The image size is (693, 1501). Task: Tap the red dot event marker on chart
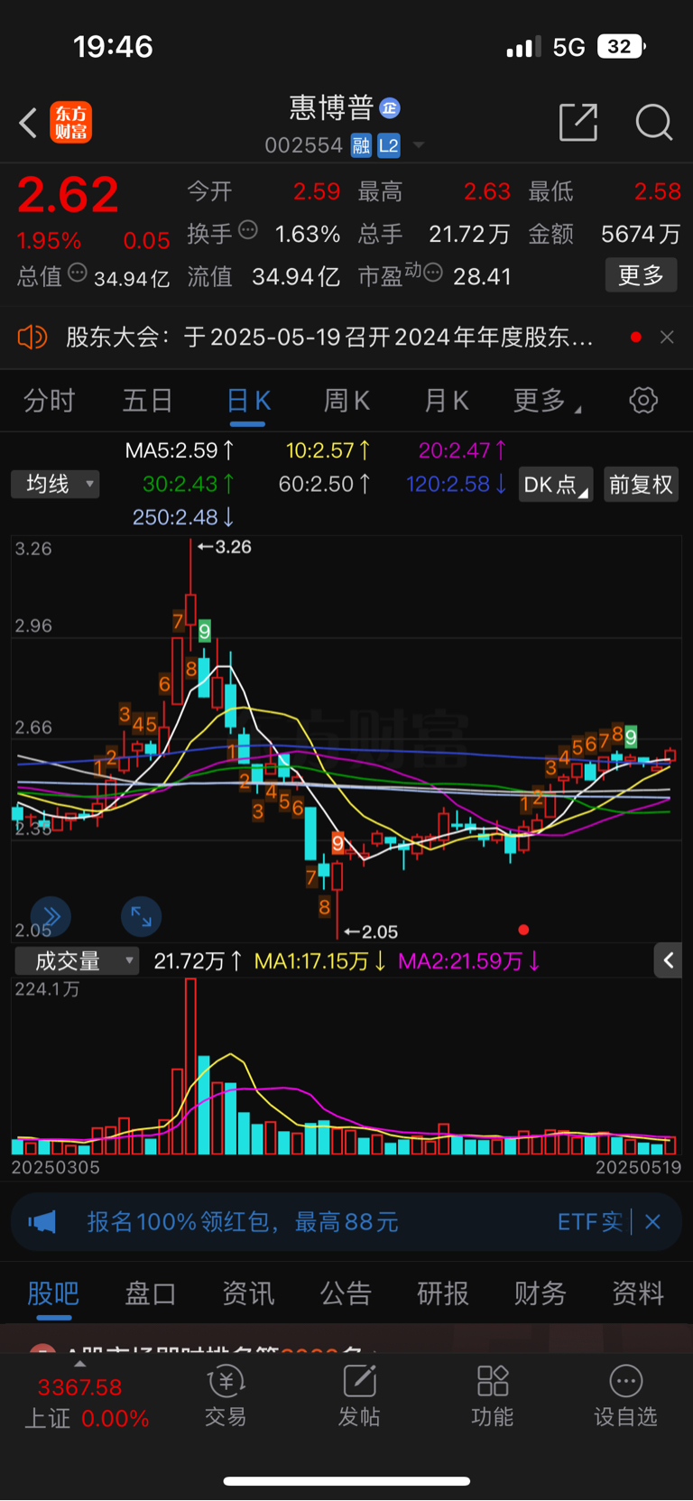pyautogui.click(x=523, y=930)
